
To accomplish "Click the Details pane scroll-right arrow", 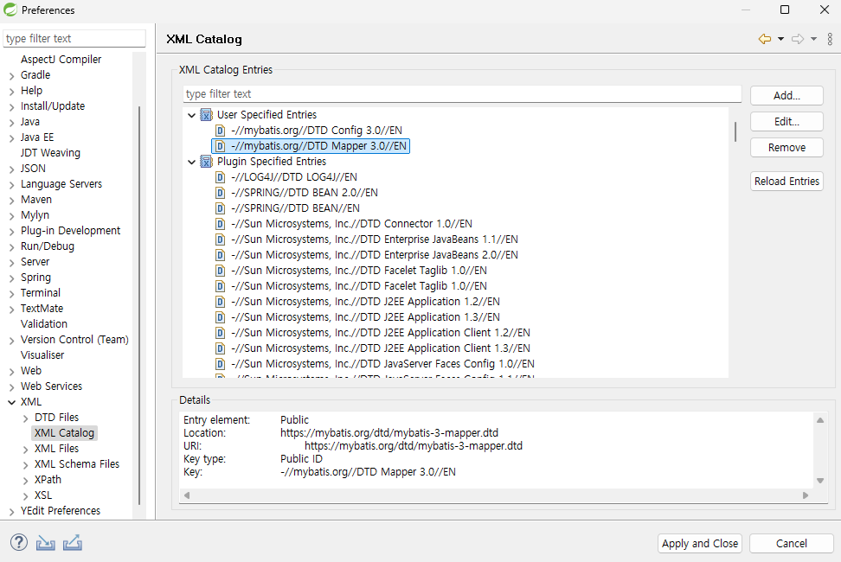I will [805, 495].
